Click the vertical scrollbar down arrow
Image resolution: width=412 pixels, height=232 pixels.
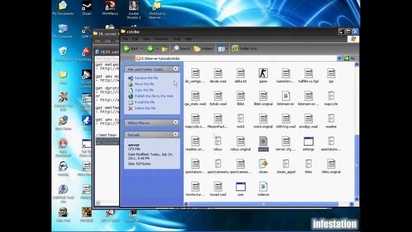[x=357, y=199]
